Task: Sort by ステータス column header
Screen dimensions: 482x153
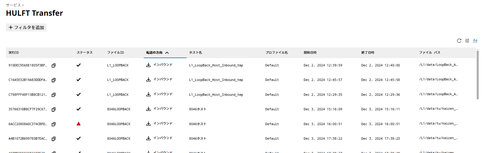Action: (x=84, y=52)
